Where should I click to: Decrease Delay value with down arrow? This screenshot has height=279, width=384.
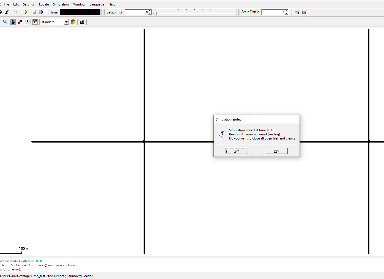click(x=150, y=13)
